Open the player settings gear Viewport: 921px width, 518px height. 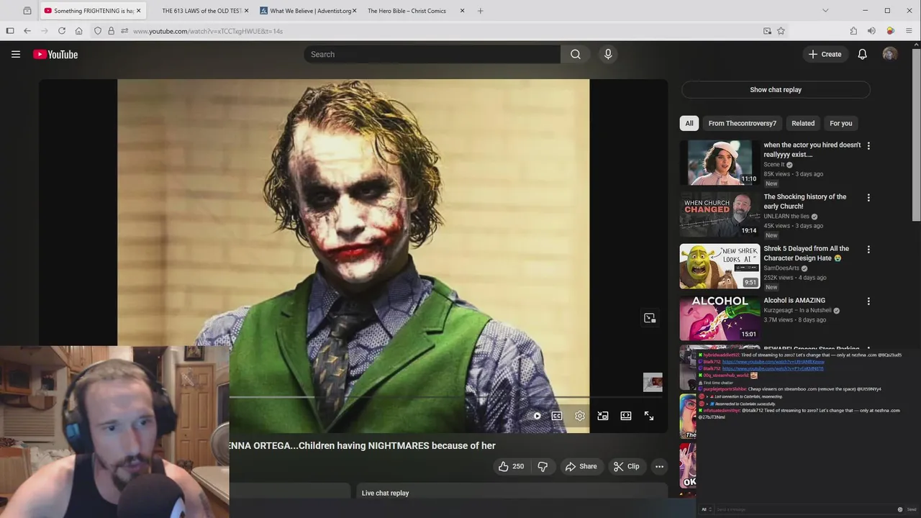pyautogui.click(x=580, y=416)
